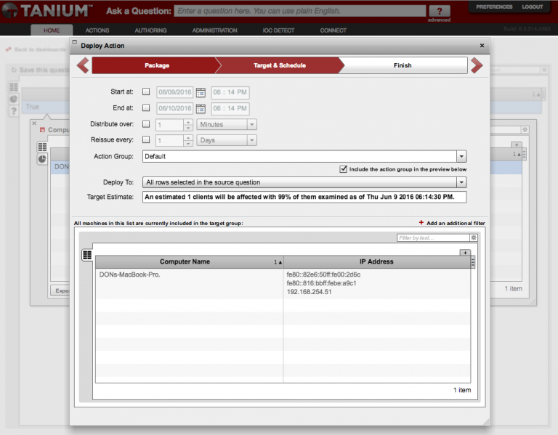Screen dimensions: 558x435
Task: Close the Deploy Action dialog
Action: coord(482,46)
